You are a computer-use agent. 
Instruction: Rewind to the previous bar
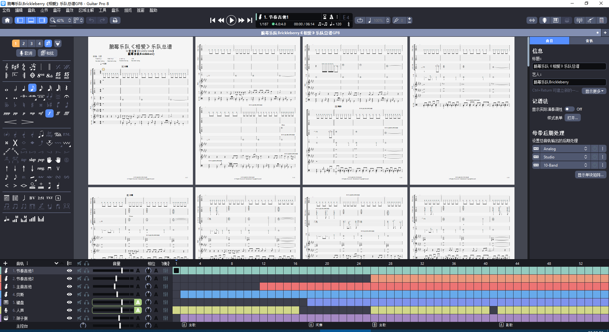221,20
